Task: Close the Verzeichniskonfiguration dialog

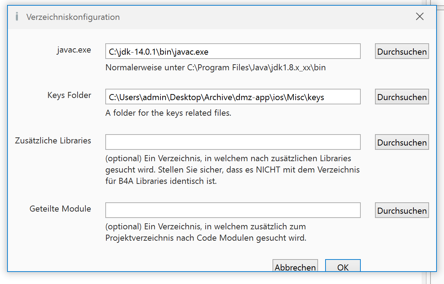Action: (420, 16)
